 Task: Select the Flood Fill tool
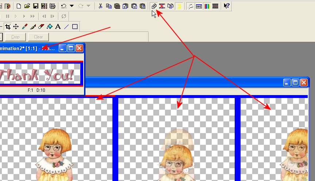tap(50, 27)
